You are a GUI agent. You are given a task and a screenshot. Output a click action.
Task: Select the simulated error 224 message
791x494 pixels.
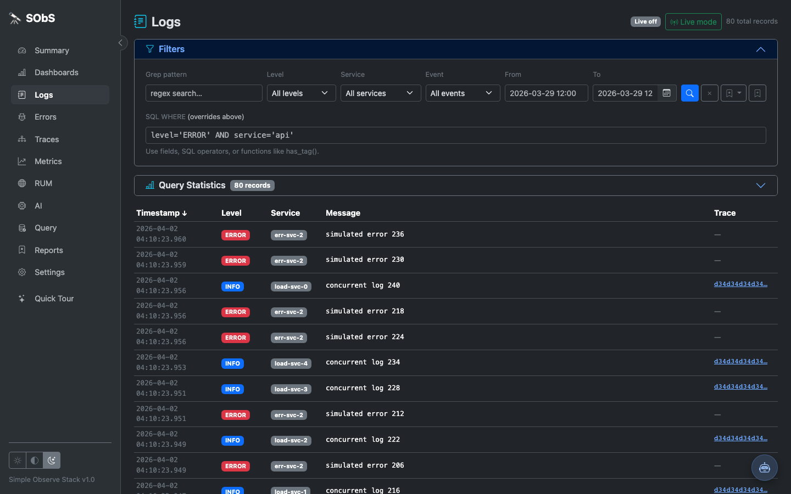click(365, 337)
